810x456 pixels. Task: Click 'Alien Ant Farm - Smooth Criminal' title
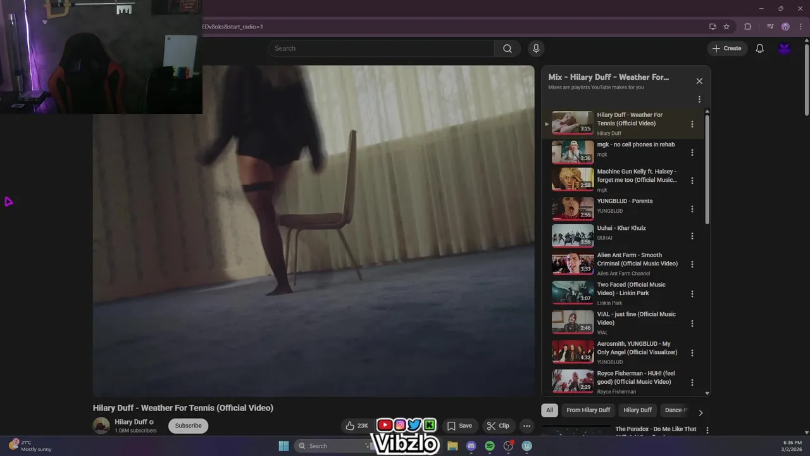coord(637,260)
